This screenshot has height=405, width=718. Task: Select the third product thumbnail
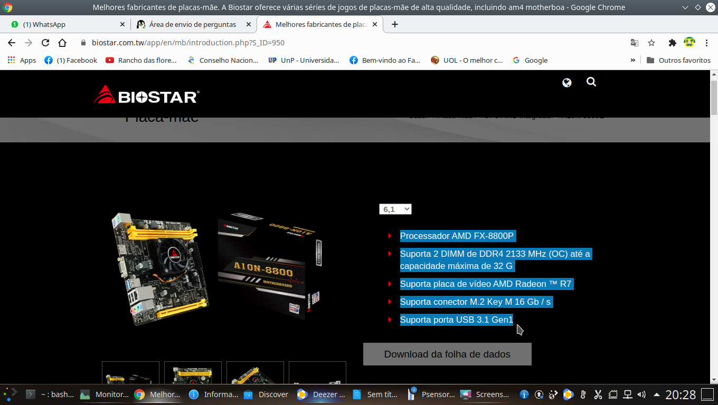pyautogui.click(x=255, y=372)
